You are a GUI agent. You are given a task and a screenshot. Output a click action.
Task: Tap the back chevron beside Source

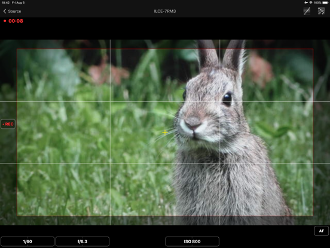pyautogui.click(x=5, y=11)
